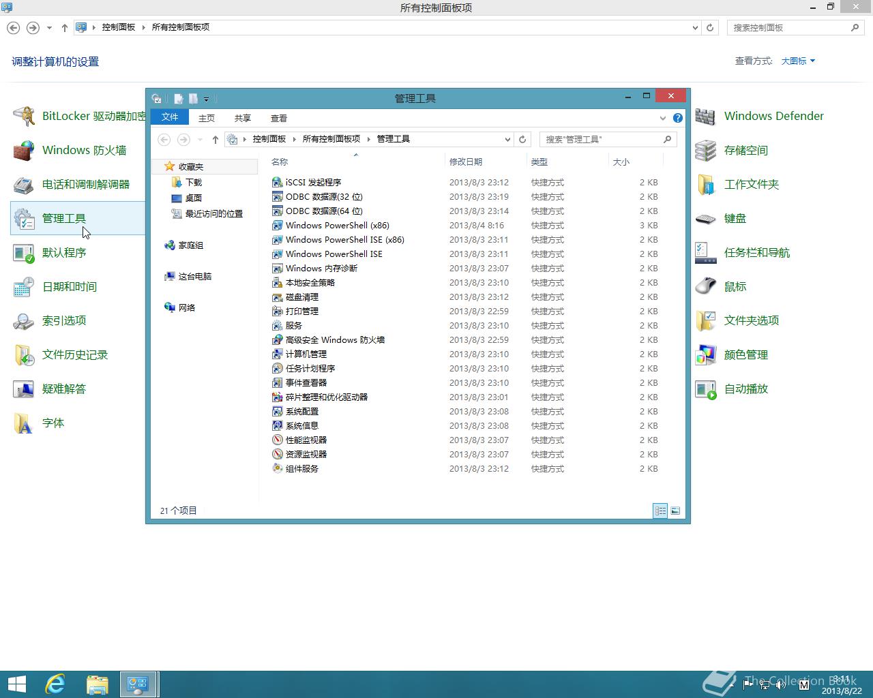Open recent locations dropdown in control panel
Viewport: 873px width, 698px height.
coord(49,28)
